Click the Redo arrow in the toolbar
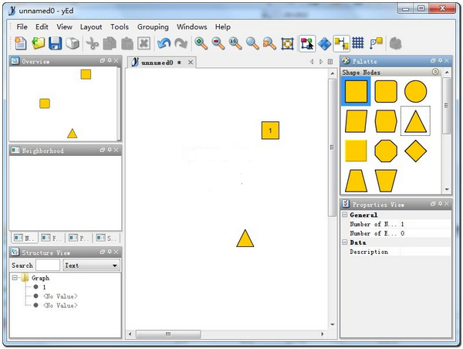Viewport: 463px width, 349px height. point(181,44)
